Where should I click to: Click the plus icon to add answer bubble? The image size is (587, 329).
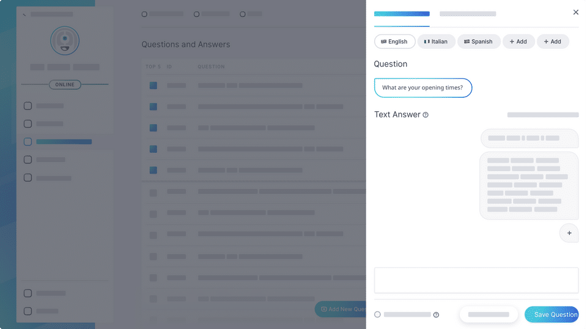point(569,233)
